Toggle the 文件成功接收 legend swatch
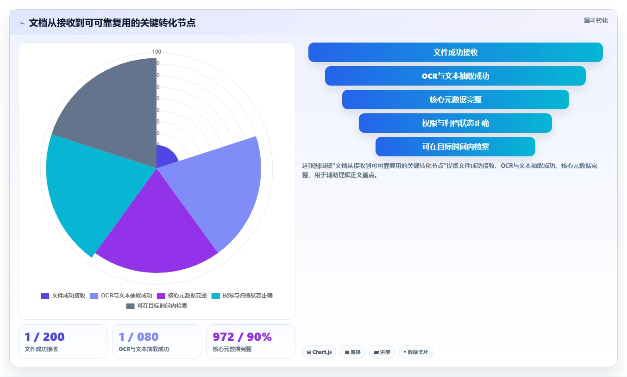Viewport: 627px width, 377px height. click(x=45, y=296)
